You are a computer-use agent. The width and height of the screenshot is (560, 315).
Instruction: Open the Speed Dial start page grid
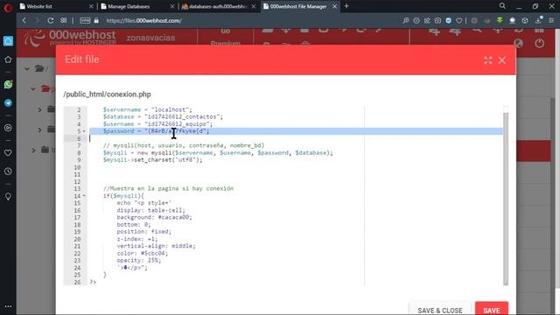click(x=64, y=21)
